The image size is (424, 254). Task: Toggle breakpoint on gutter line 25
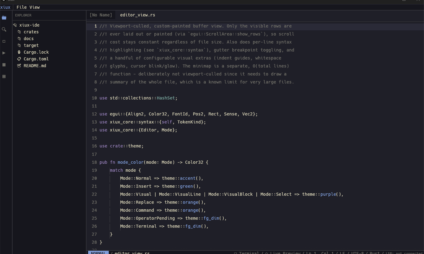click(94, 218)
